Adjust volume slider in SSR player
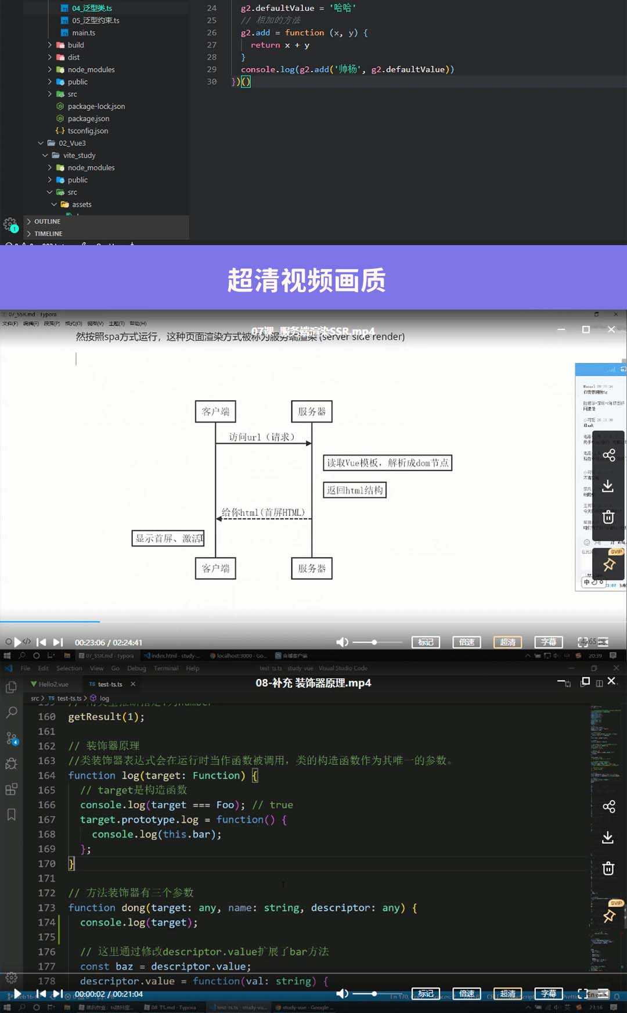The image size is (627, 1013). pos(377,642)
